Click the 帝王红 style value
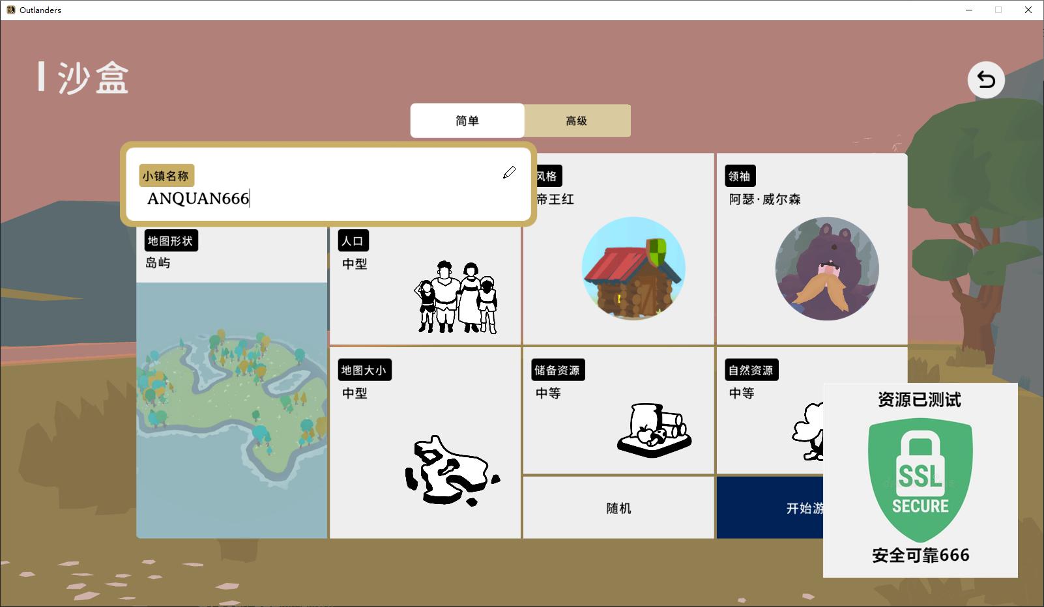 coord(555,199)
